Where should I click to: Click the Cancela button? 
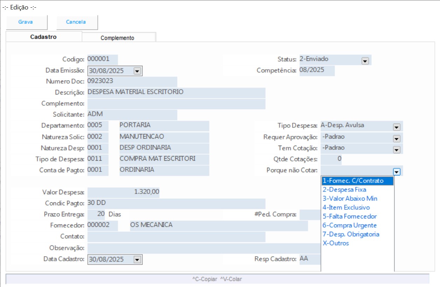click(x=76, y=22)
